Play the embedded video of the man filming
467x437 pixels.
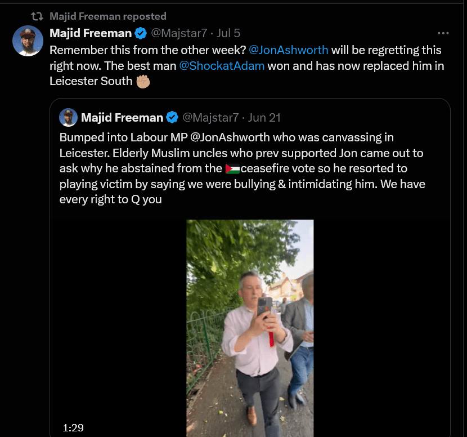pos(250,328)
